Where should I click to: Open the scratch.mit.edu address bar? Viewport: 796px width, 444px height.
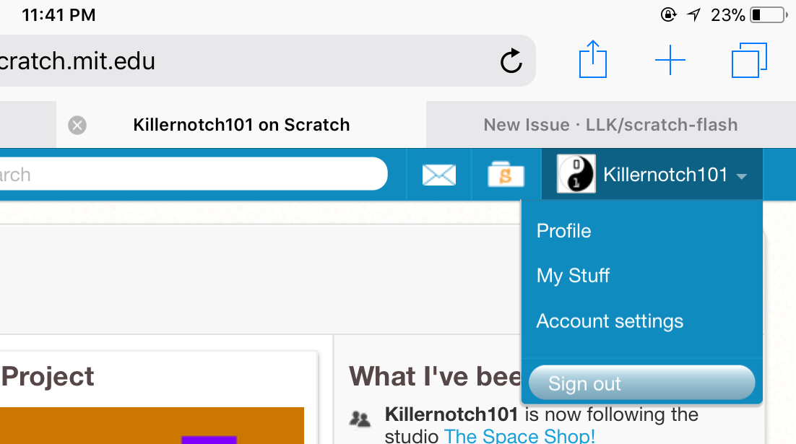pos(217,61)
